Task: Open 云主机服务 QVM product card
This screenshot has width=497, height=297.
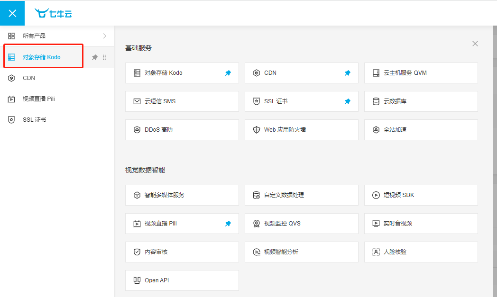Action: coord(421,73)
